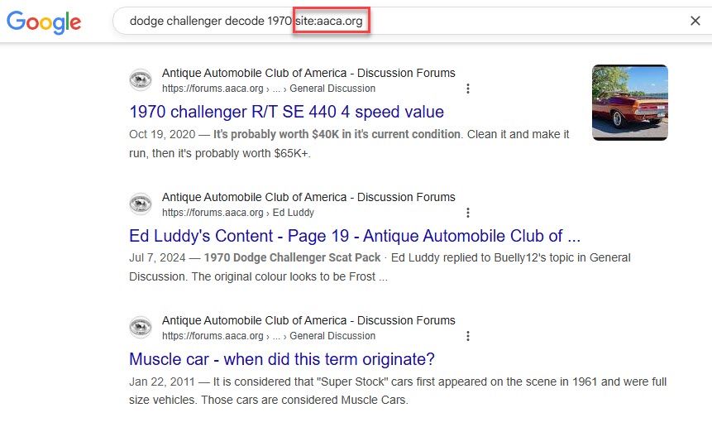Clear the search box with the X icon

coord(695,21)
